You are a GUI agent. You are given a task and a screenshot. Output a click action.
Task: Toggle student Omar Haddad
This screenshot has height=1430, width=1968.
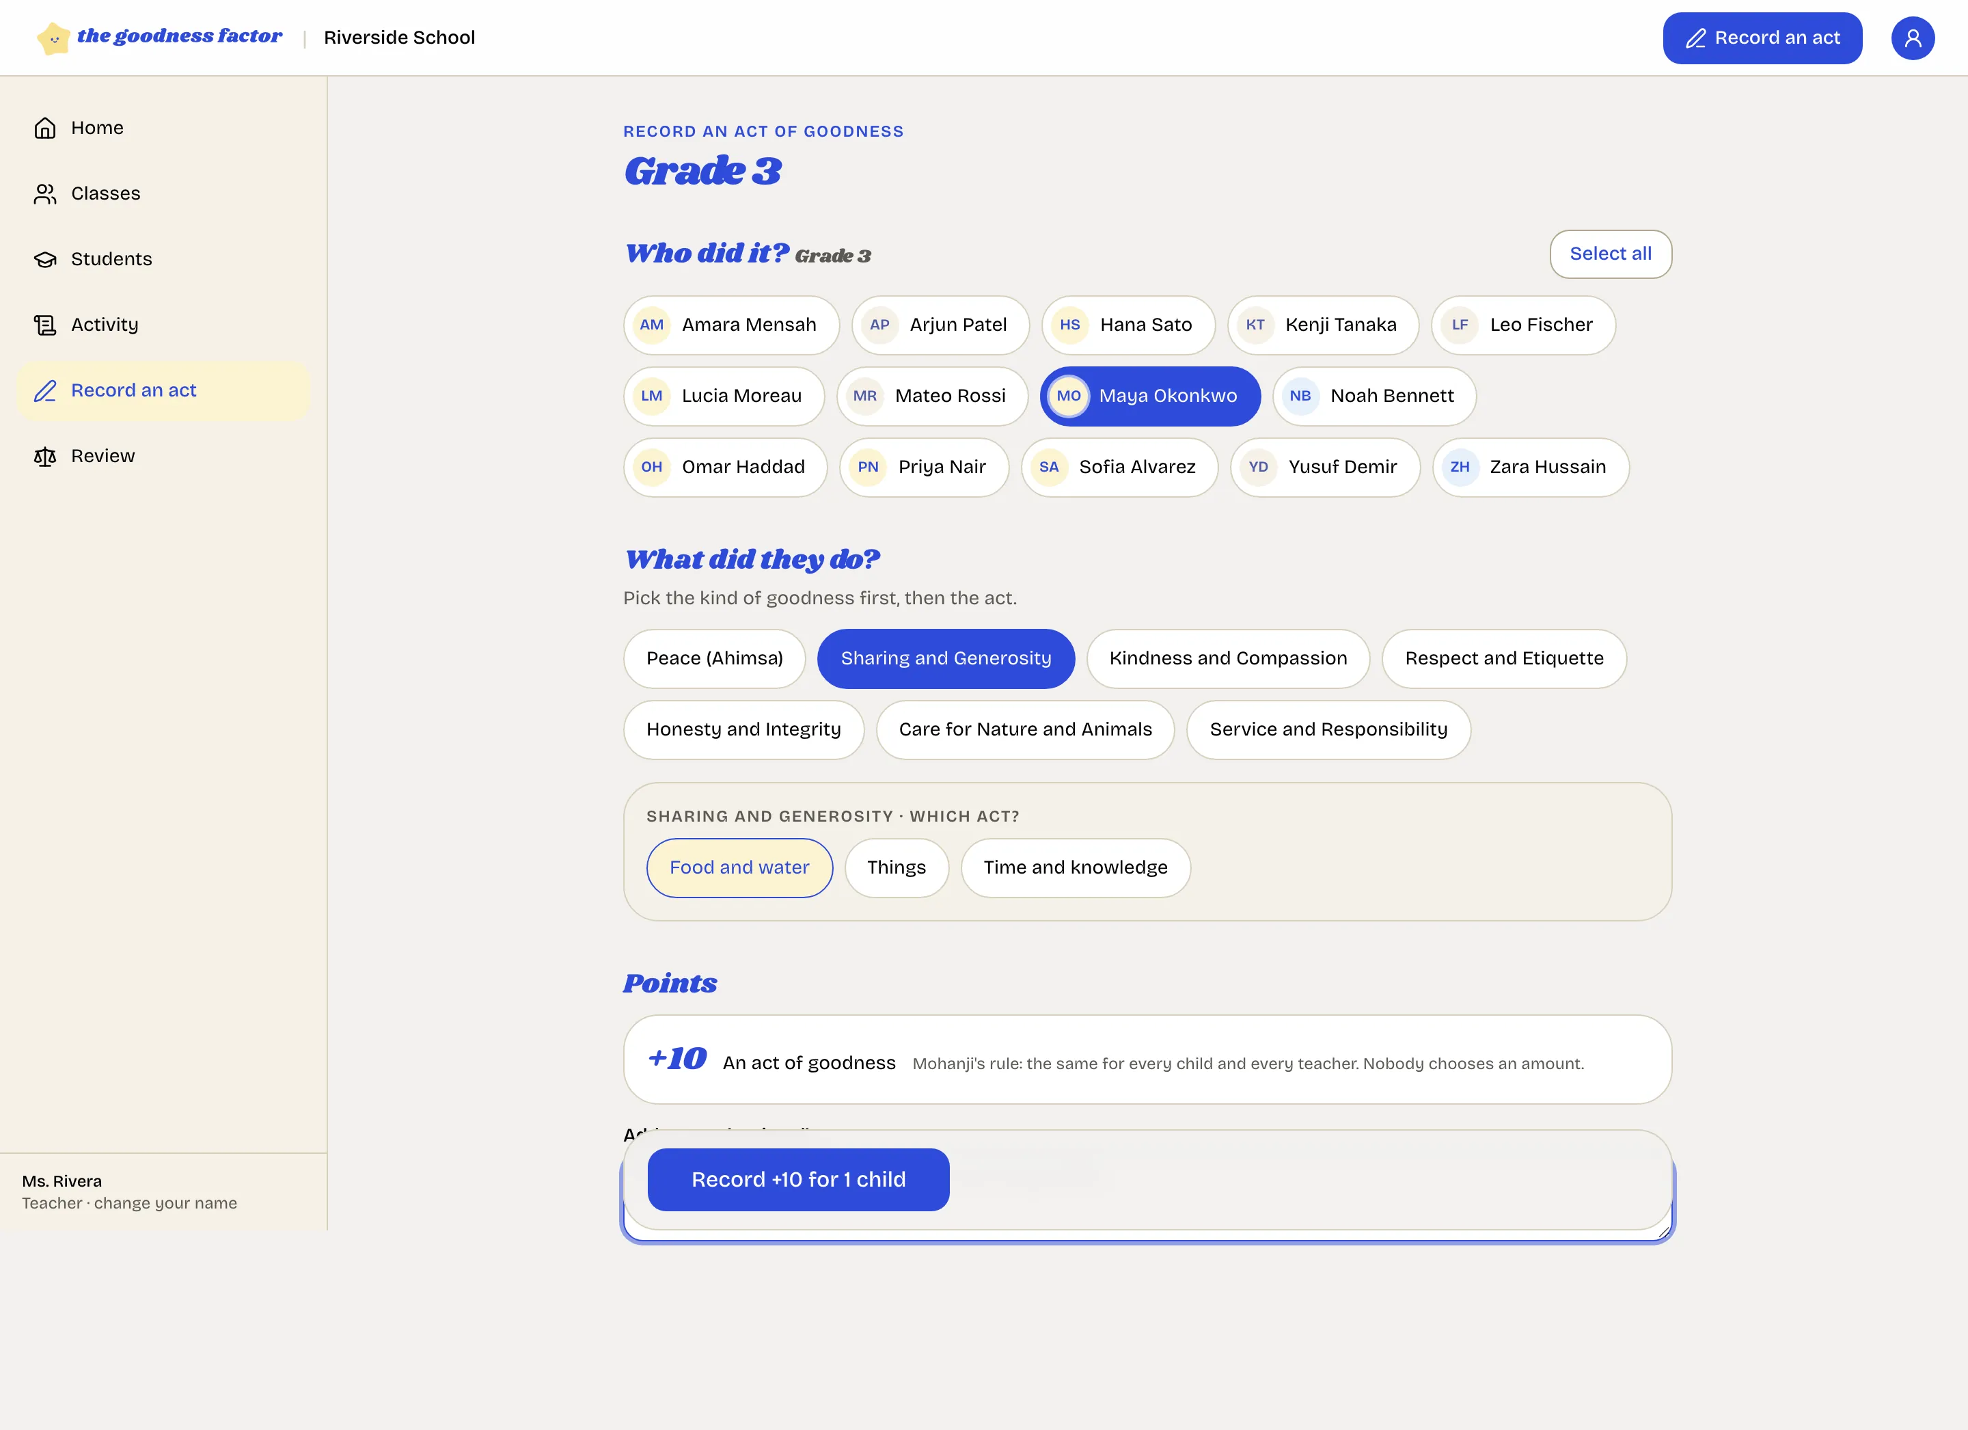[x=726, y=467]
